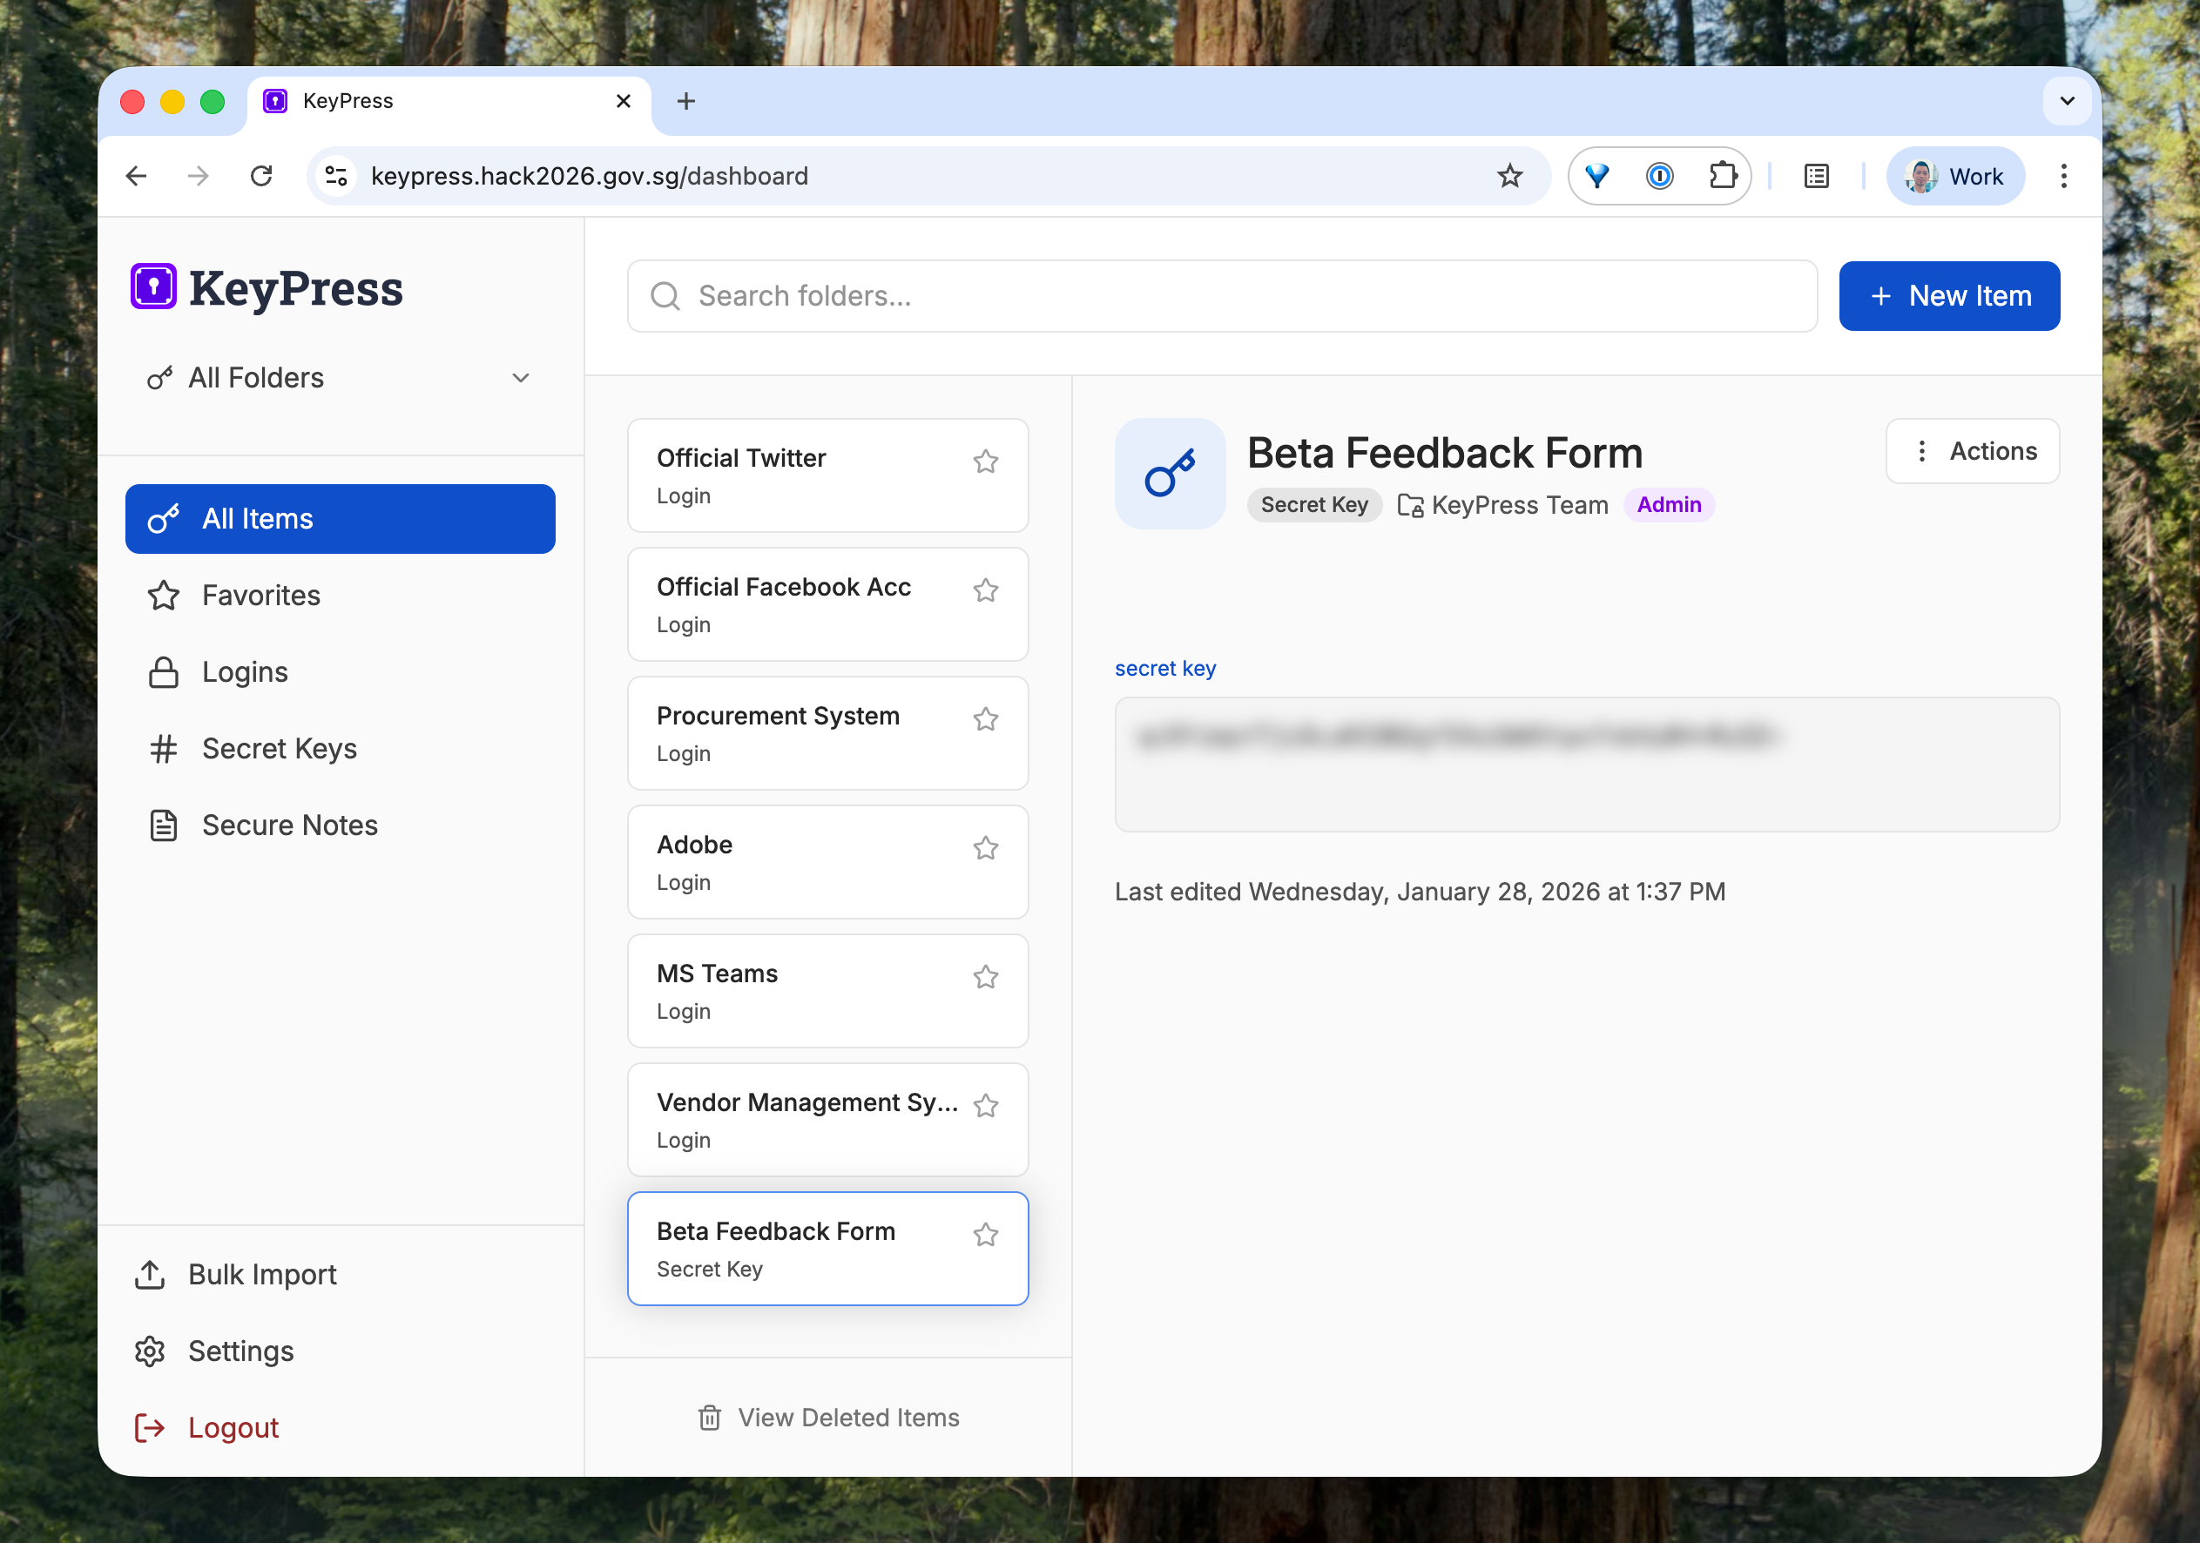Click the key icon beside Beta Feedback Form
2200x1543 pixels.
(1170, 473)
